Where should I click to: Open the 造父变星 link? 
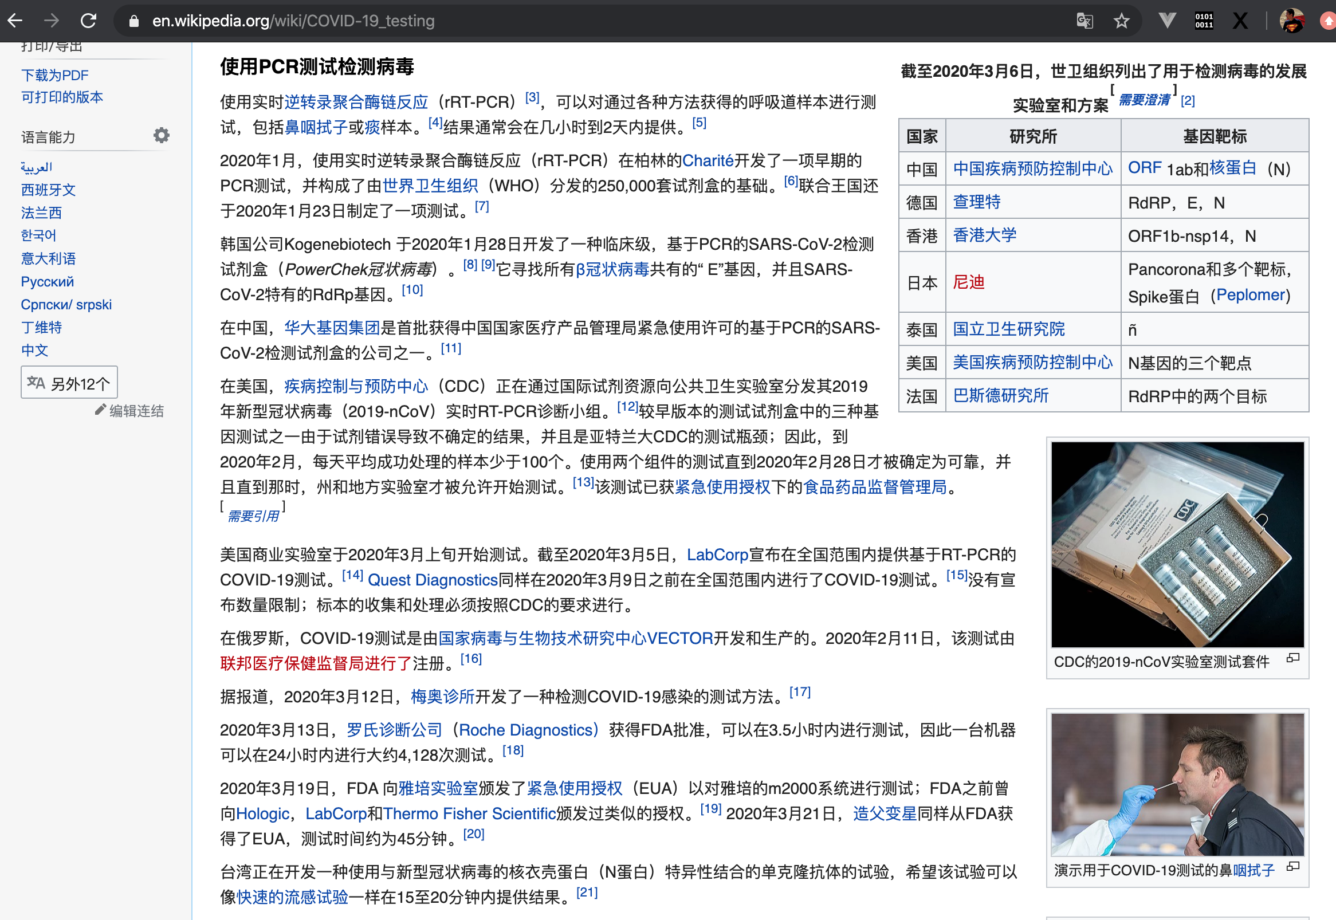(885, 815)
